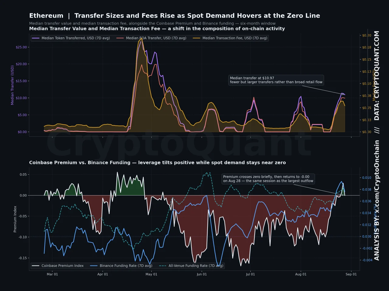The image size is (389, 291).
Task: Click the '$0.15' tick on the fee axis
Action: (367, 60)
